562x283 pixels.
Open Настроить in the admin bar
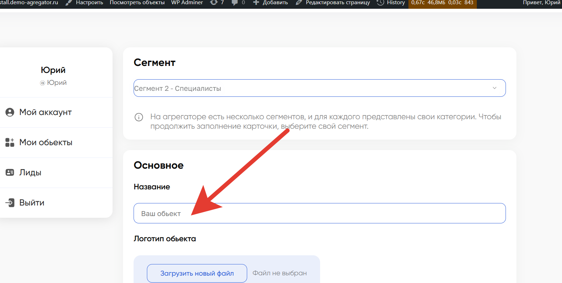point(89,3)
